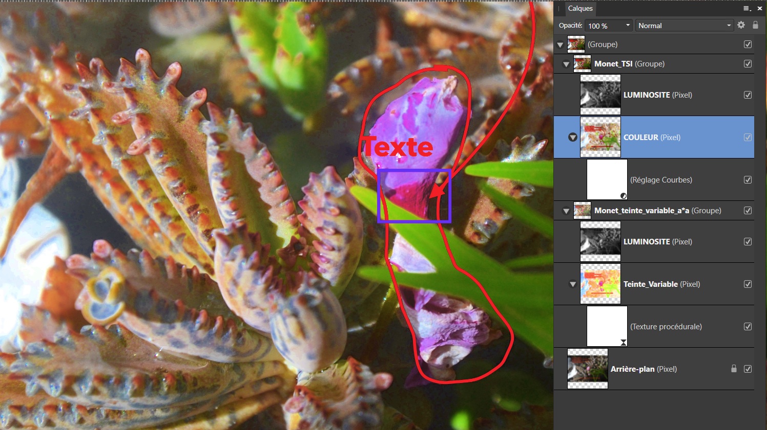Hide the Monet_teinte_variable_a*a group

point(748,211)
